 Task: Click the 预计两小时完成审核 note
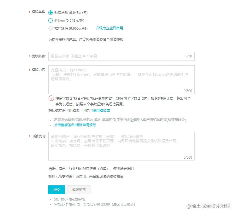coord(69,199)
